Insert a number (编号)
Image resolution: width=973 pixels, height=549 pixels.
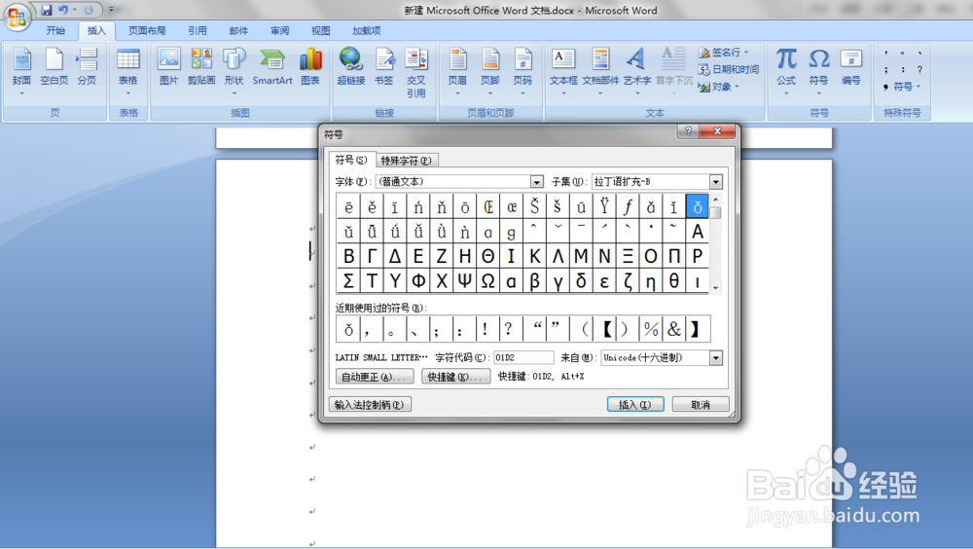click(850, 67)
